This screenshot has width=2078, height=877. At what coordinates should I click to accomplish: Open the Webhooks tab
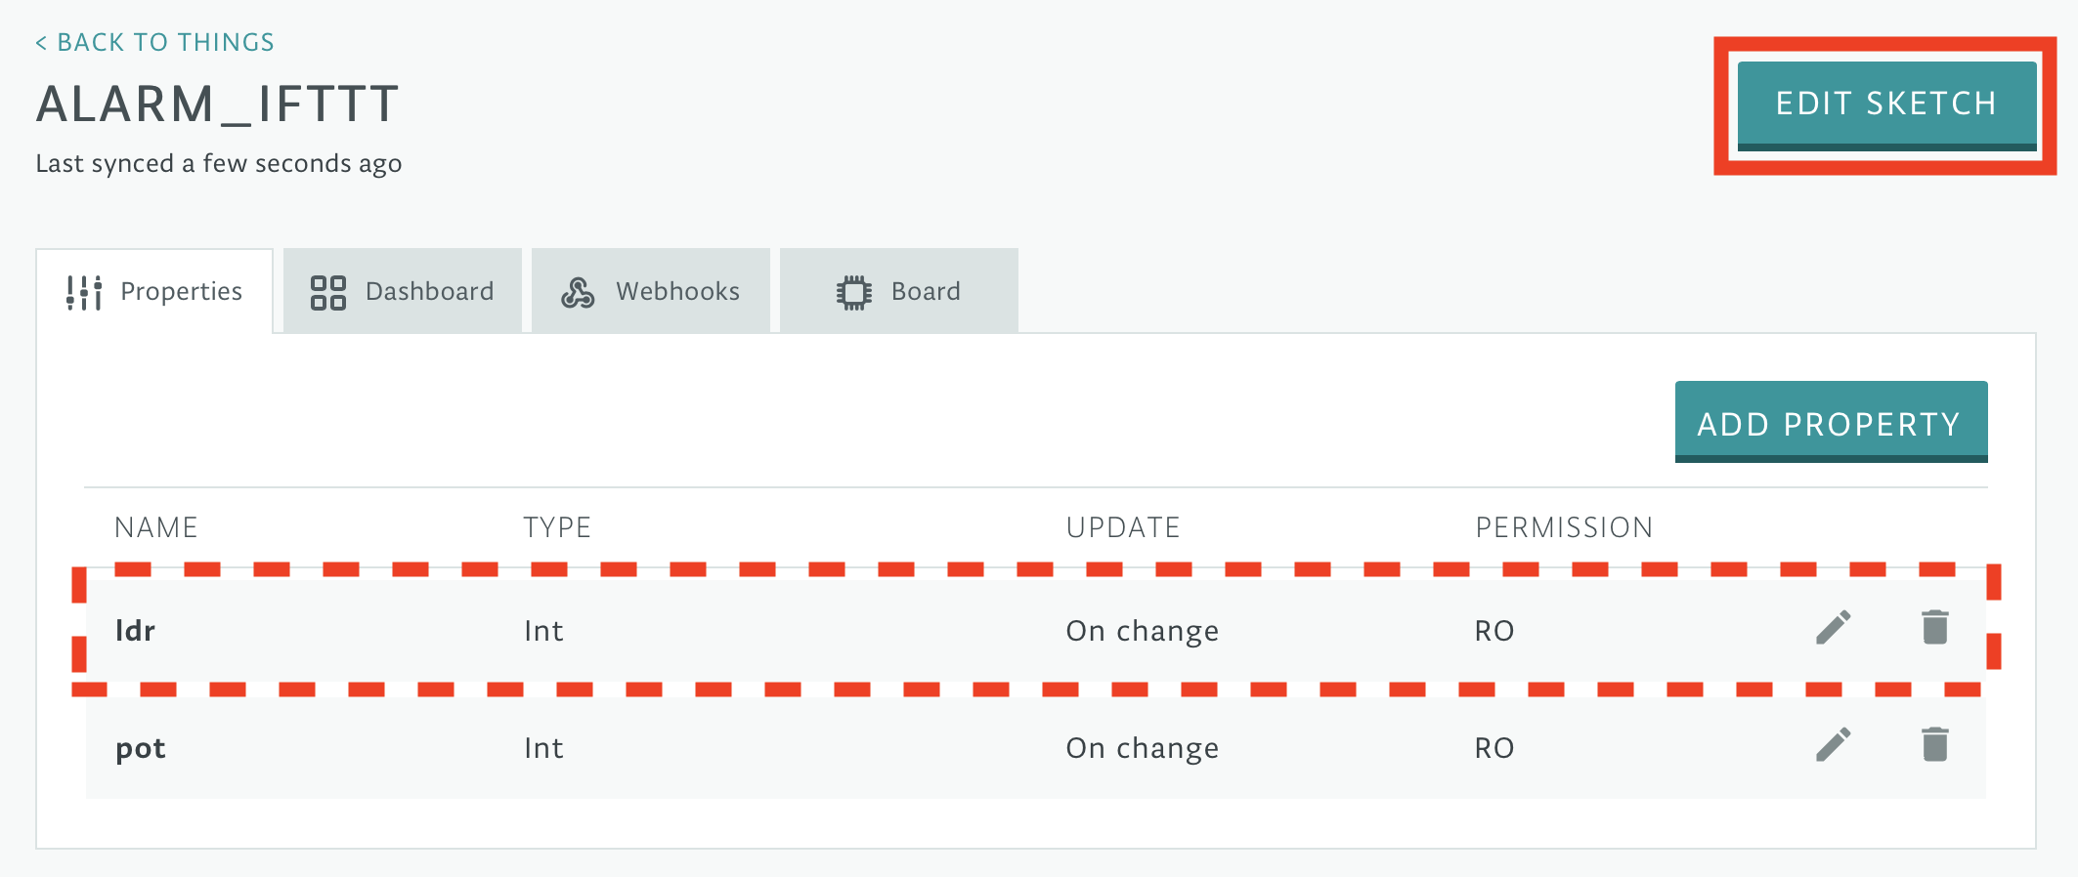pyautogui.click(x=651, y=291)
